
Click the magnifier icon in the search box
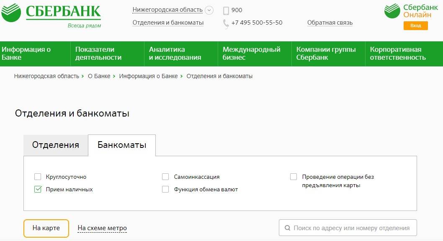(x=287, y=228)
